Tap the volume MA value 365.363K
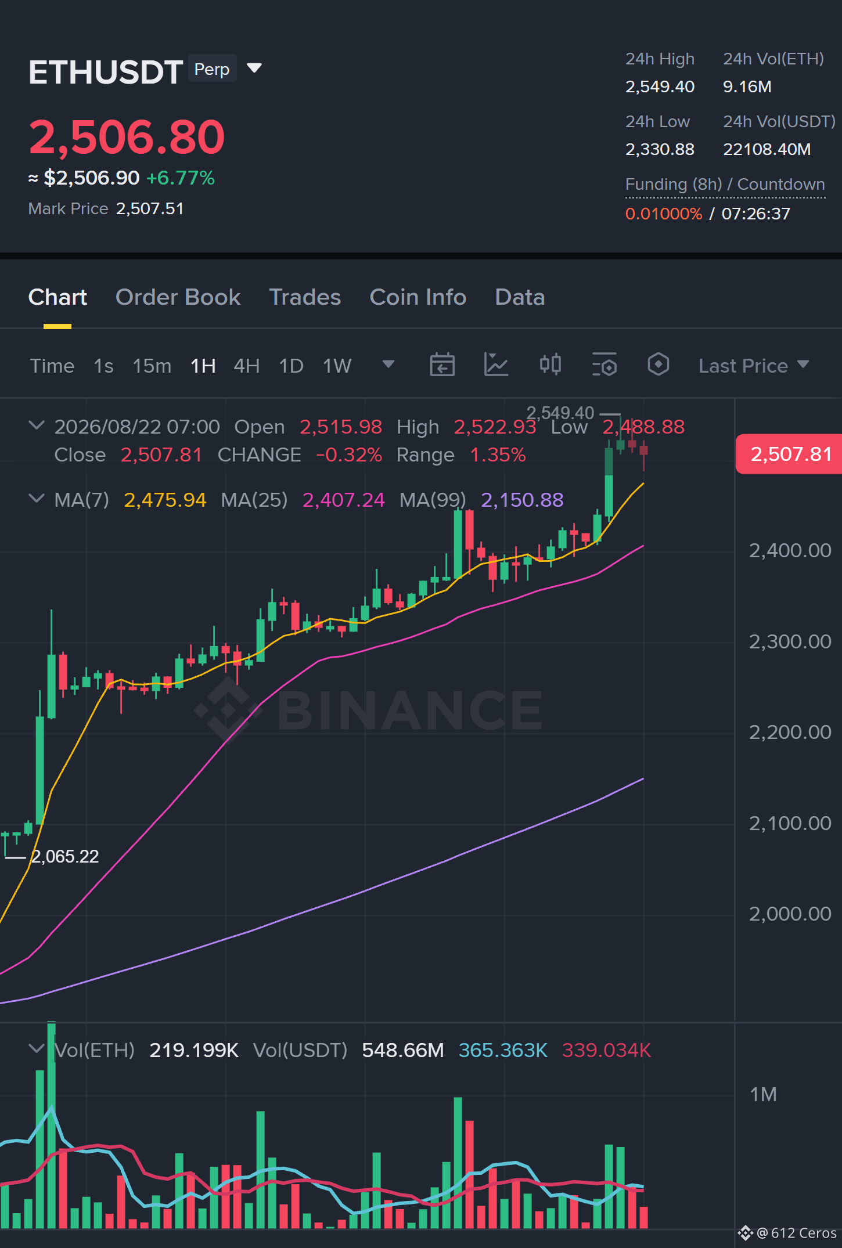 pyautogui.click(x=503, y=1050)
